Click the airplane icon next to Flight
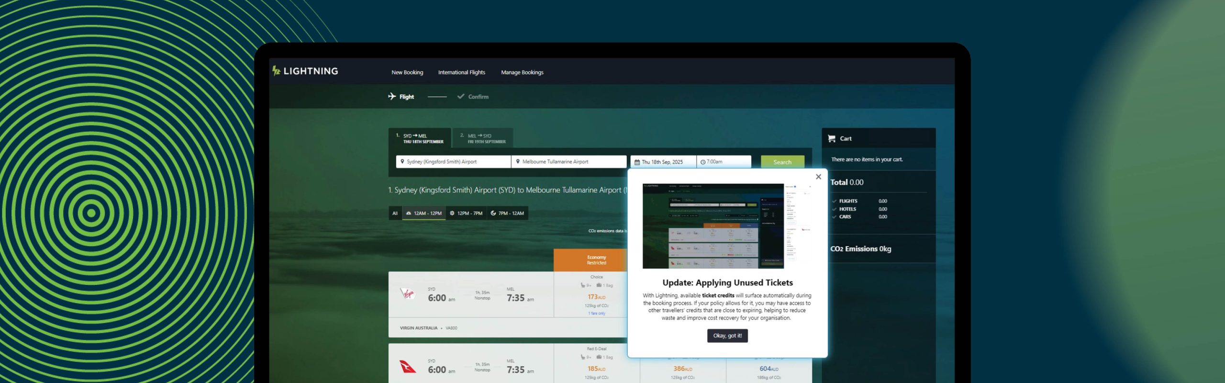1225x383 pixels. (392, 96)
